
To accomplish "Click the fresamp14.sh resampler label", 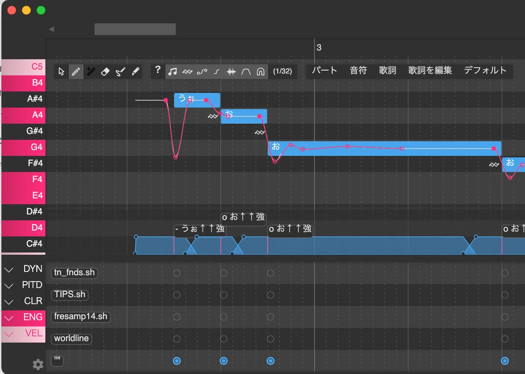I will [x=80, y=316].
